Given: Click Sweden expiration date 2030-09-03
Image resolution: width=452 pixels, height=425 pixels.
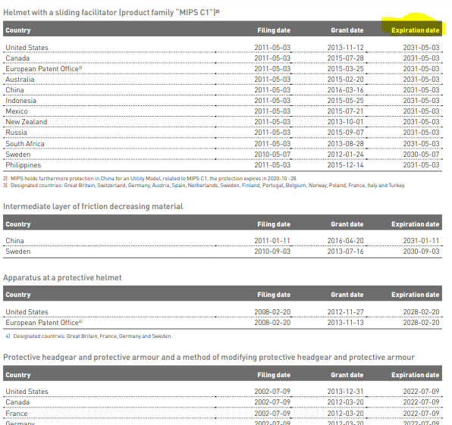Looking at the screenshot, I should click(421, 252).
